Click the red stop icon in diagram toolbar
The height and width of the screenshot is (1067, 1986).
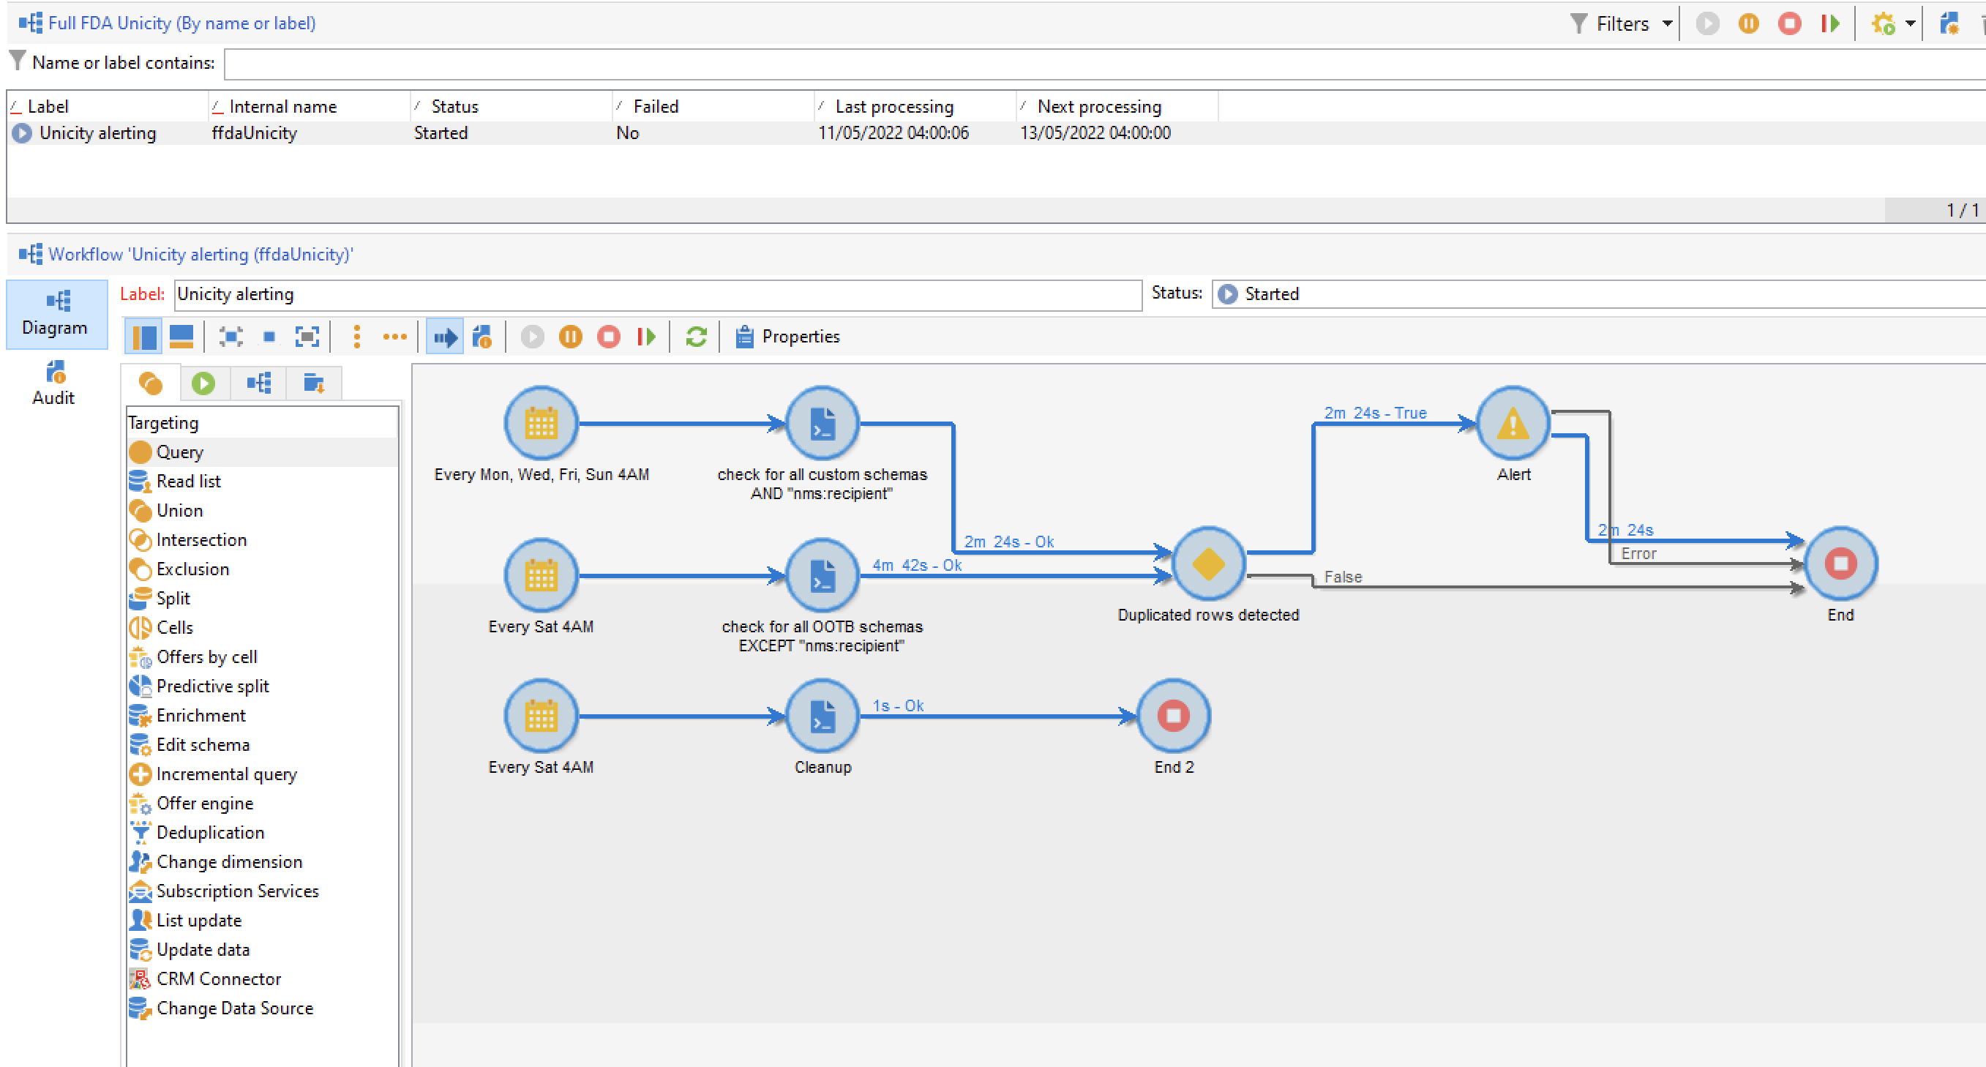[608, 337]
